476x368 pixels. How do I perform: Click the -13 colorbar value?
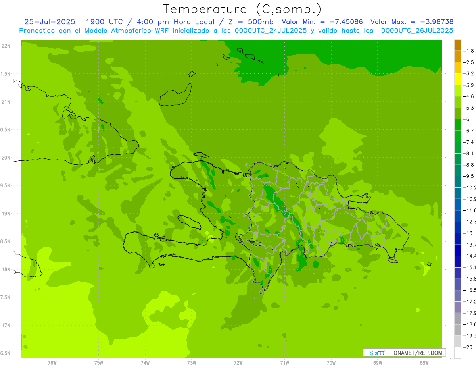[x=468, y=233]
